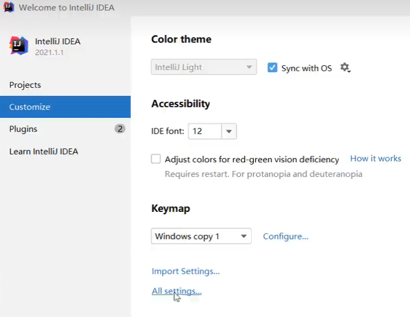Open the All settings... link
The image size is (410, 317).
click(x=177, y=291)
